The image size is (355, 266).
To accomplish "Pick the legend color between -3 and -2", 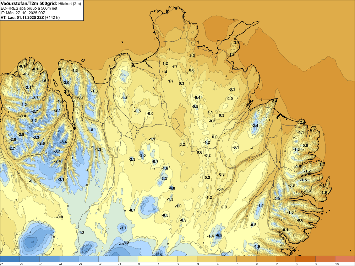I will click(x=89, y=259).
